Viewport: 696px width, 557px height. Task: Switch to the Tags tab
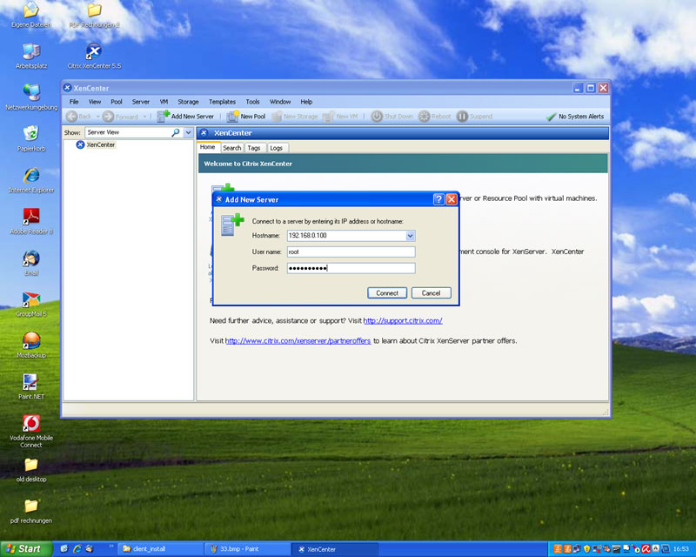(254, 148)
